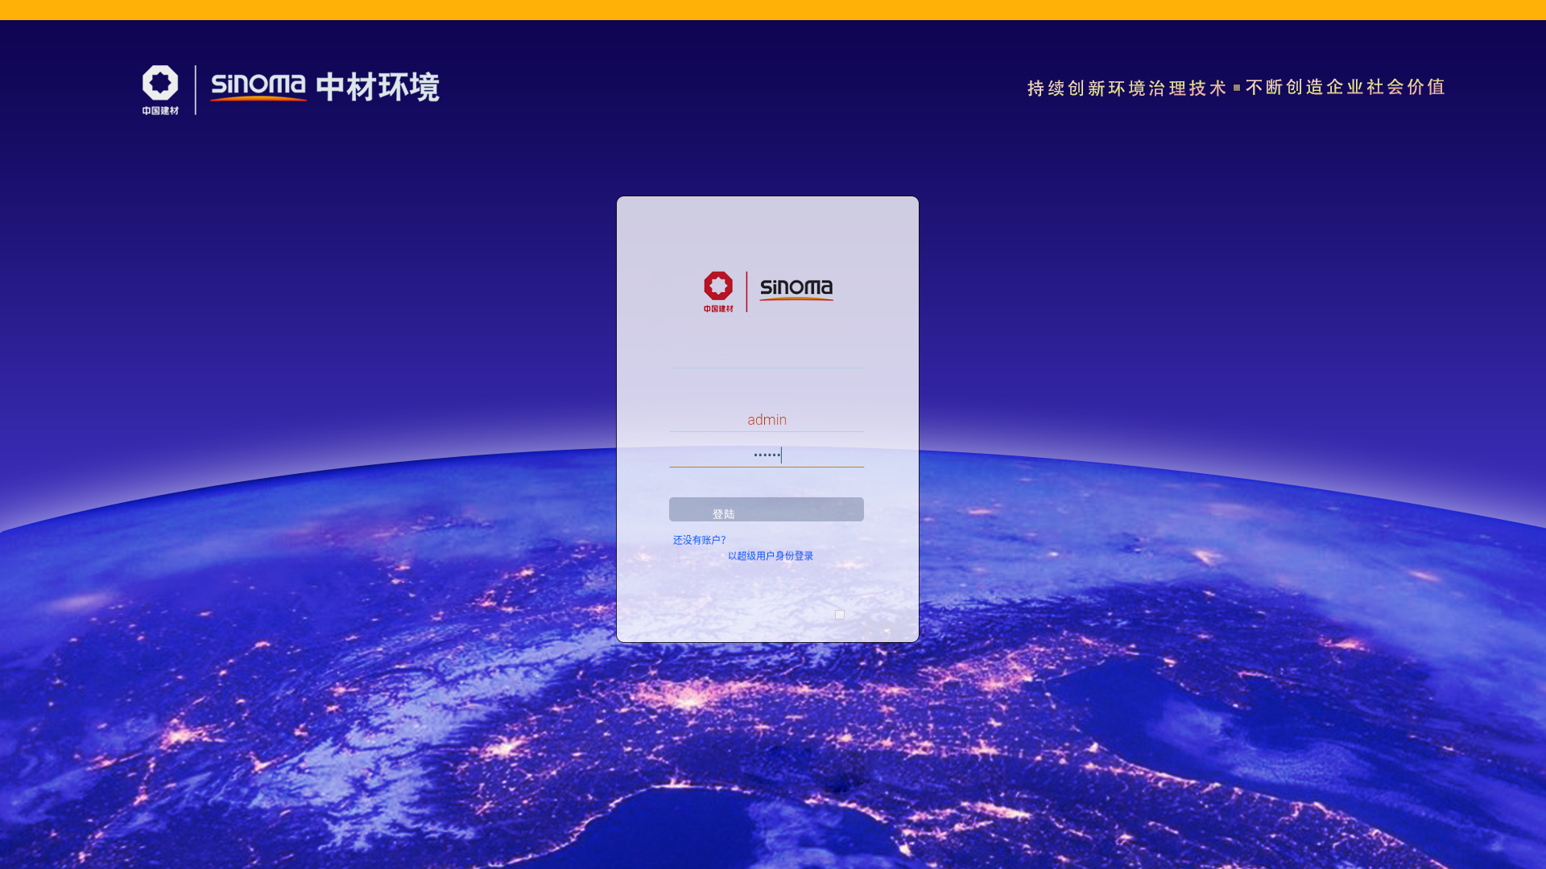Focus the admin username field
This screenshot has height=869, width=1546.
pyautogui.click(x=767, y=420)
